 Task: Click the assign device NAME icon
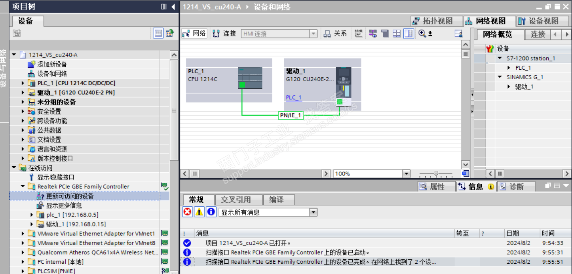358,34
